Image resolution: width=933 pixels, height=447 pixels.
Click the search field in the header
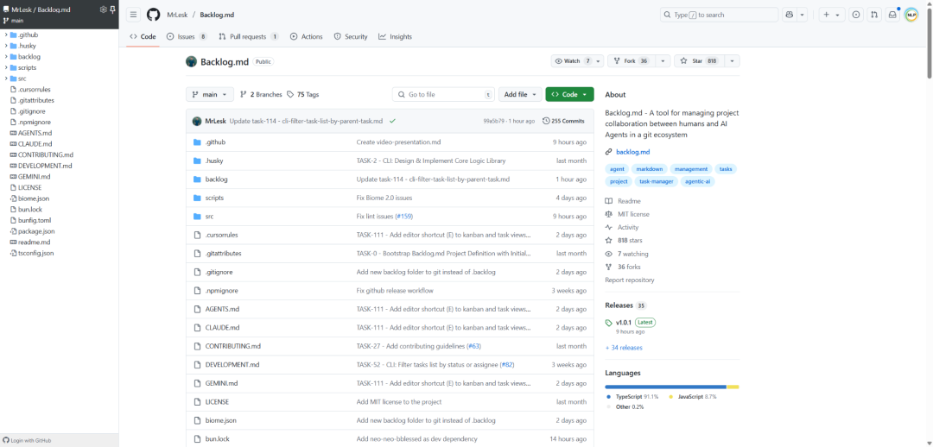[x=720, y=15]
